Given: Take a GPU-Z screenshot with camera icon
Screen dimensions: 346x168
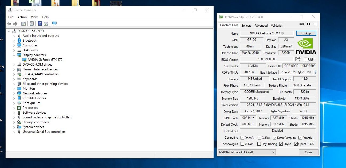Looking at the screenshot, I should pos(302,24).
